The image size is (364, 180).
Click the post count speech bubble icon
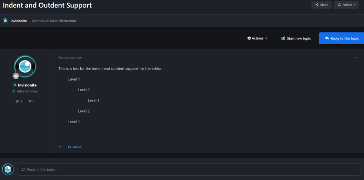point(17,102)
